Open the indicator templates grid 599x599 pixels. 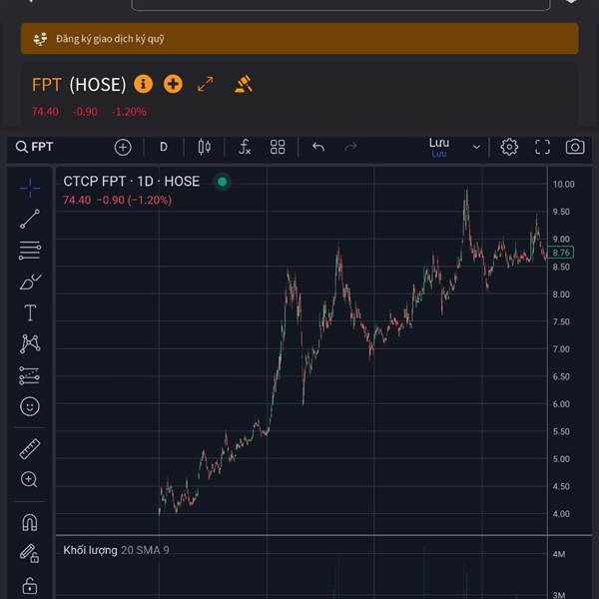click(278, 147)
